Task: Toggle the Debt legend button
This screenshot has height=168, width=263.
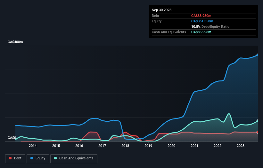Action: click(15, 158)
